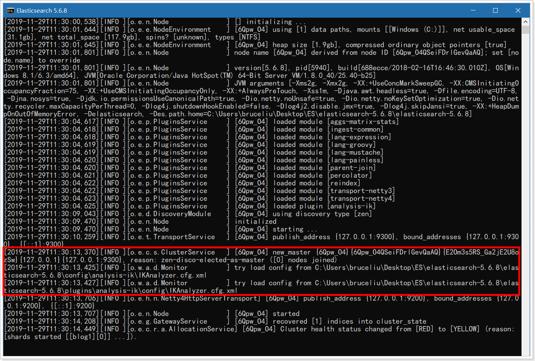Click the 'starting ...' log message
Screen dimensions: 535x361
[295, 229]
